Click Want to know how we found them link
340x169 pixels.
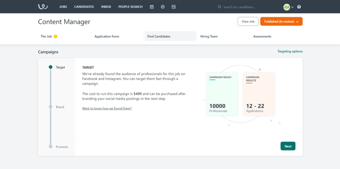[107, 109]
